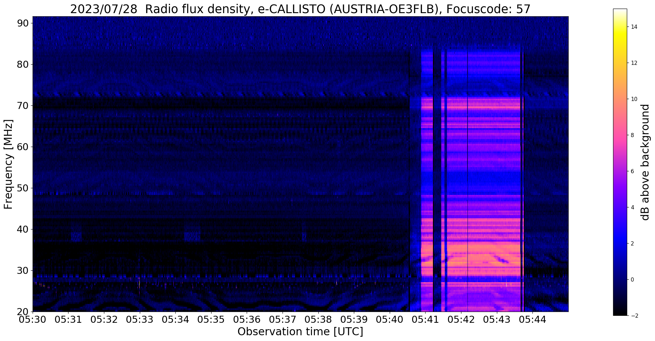This screenshot has height=341, width=655.
Task: Select the 05:37 time tick label
Action: coord(283,320)
